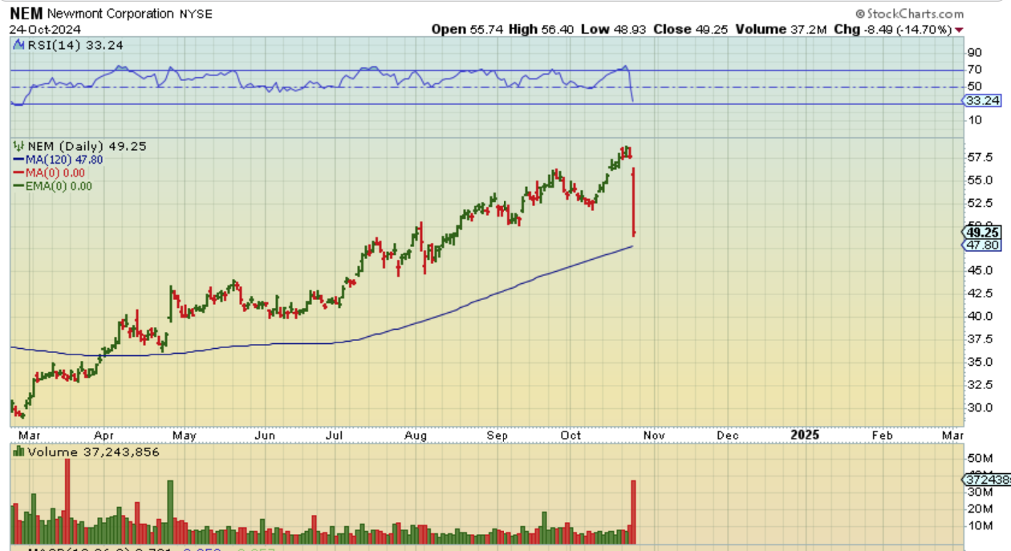
Task: Click the RSI 10 axis label
Action: tap(976, 120)
